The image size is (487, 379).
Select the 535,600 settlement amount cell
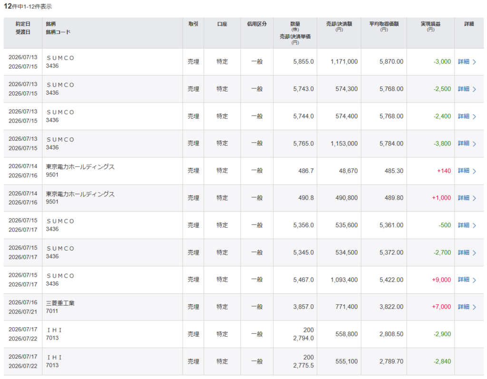pyautogui.click(x=347, y=225)
